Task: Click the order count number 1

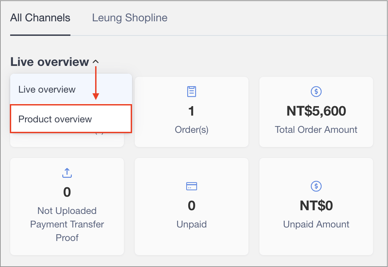Action: [192, 111]
